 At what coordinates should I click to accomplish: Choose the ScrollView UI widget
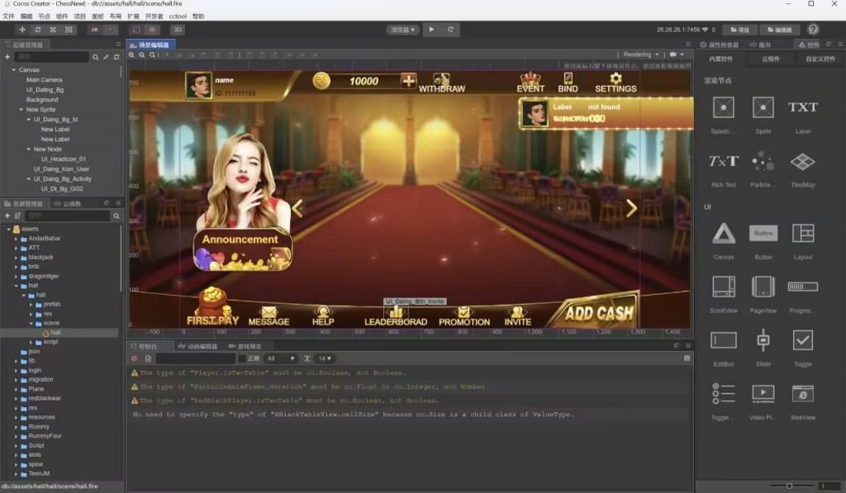coord(723,287)
